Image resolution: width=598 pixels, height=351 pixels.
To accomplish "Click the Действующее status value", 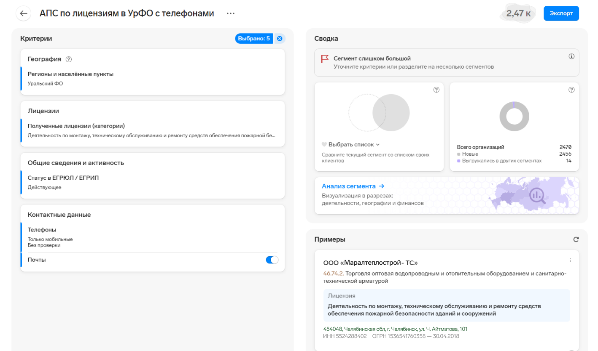I will point(44,187).
